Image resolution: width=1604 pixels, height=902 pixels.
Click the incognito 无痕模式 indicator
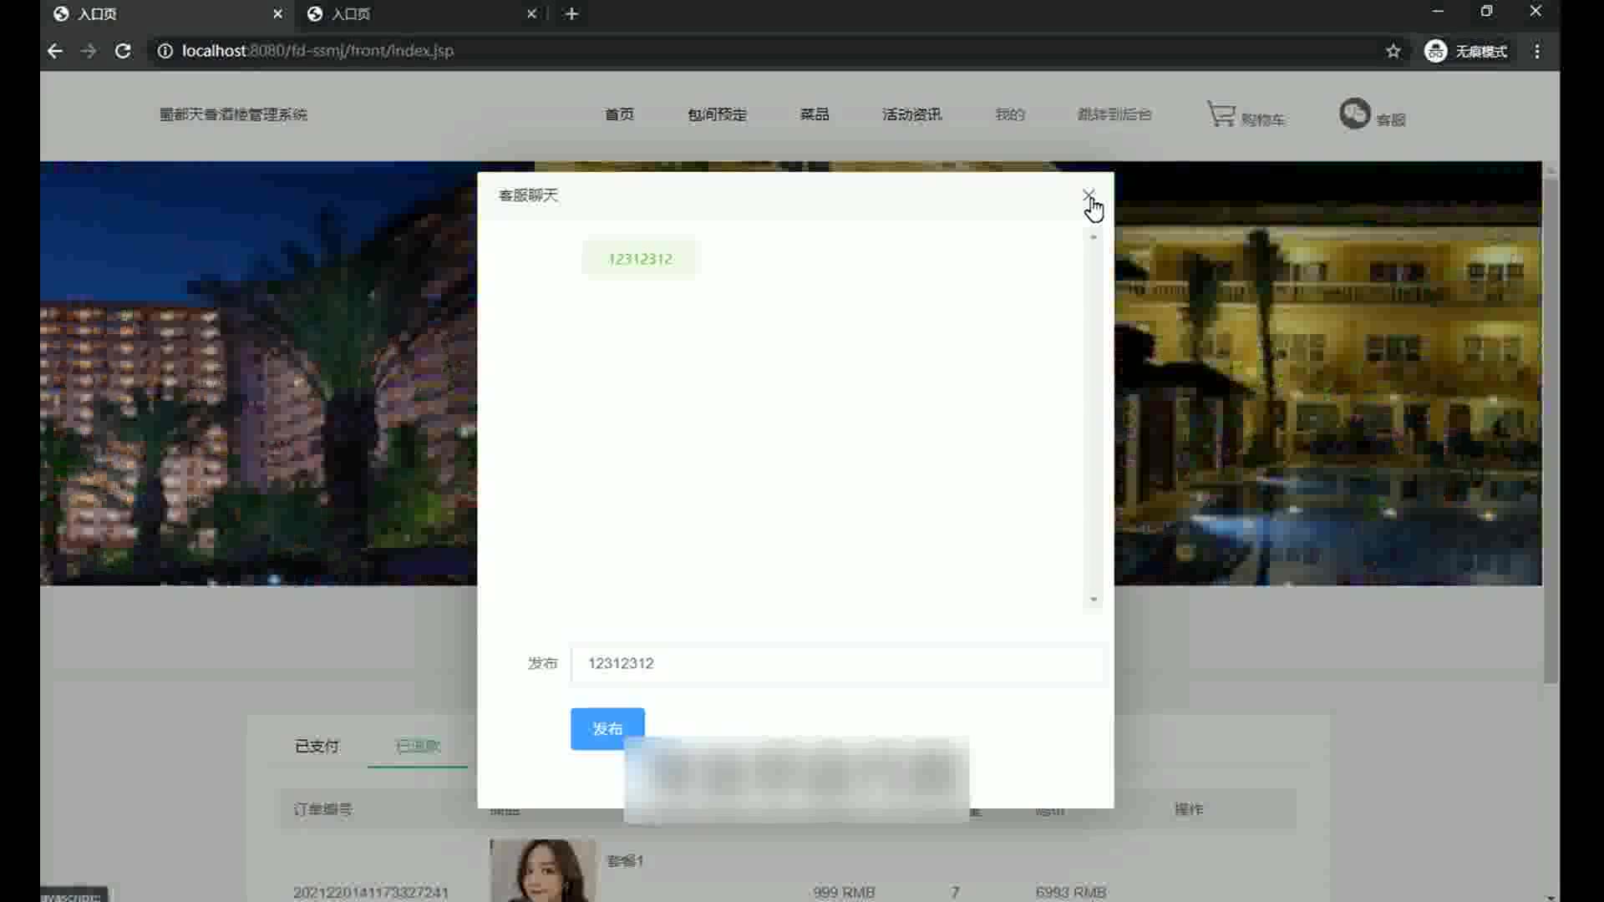coord(1466,51)
